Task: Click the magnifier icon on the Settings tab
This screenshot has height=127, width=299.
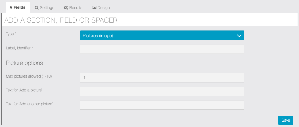Action: [x=37, y=8]
